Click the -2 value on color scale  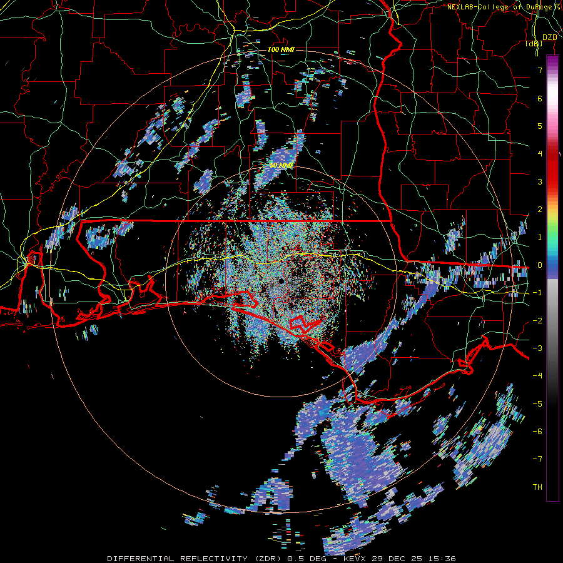[537, 320]
